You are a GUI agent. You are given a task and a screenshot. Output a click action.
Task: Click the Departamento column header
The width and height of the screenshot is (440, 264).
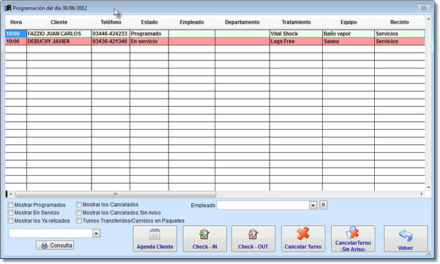(242, 22)
